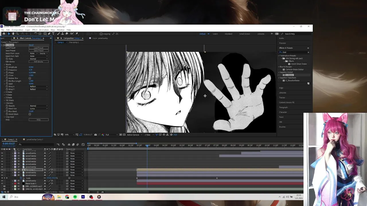The image size is (367, 206).
Task: Open the Composition menu
Action: pos(17,30)
